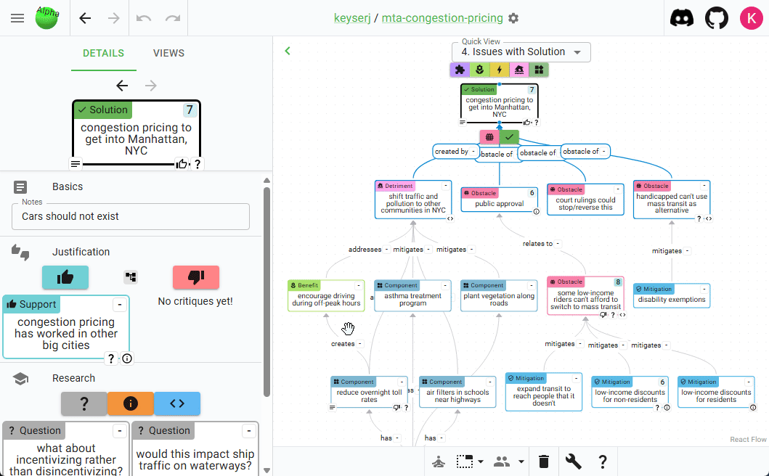769x476 pixels.
Task: Add obstacle with pink fence button
Action: tap(489, 137)
